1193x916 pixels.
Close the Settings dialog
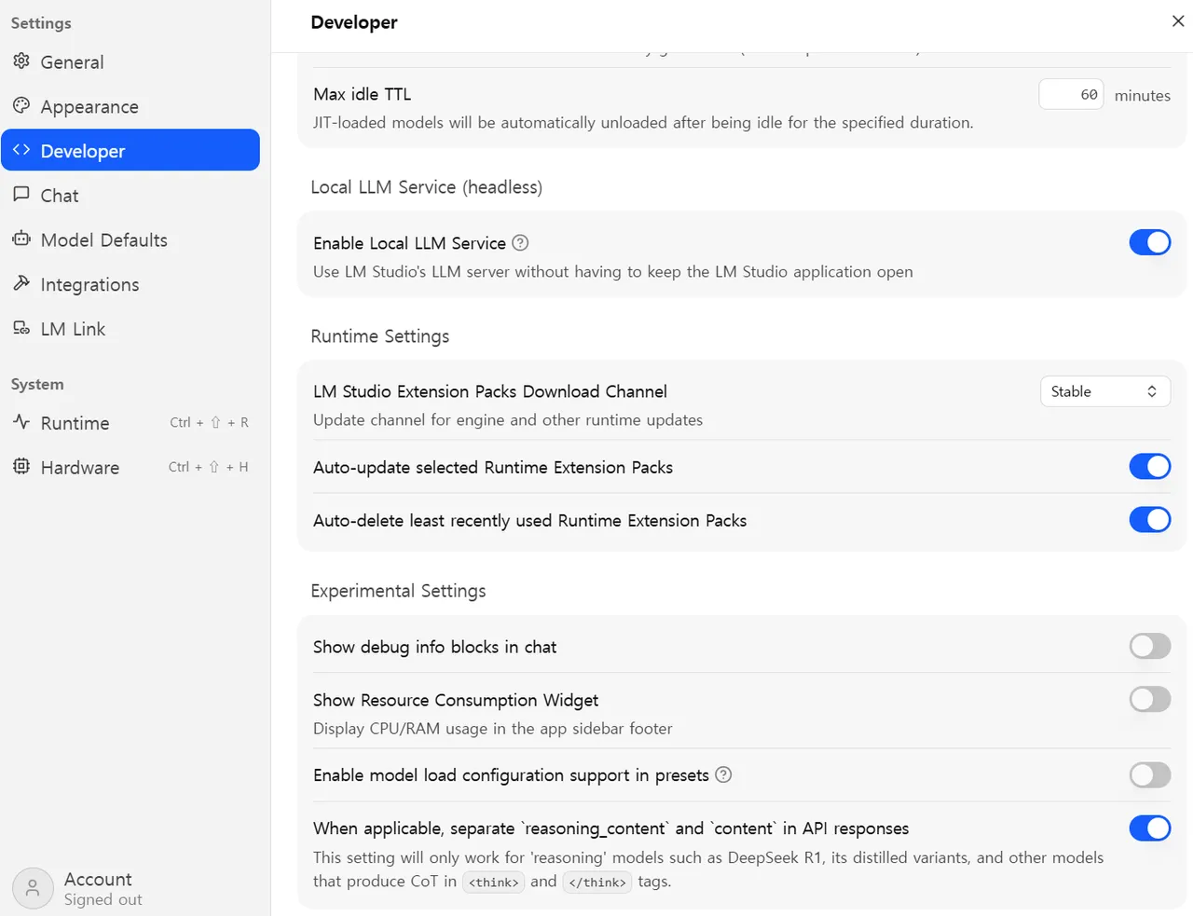click(x=1178, y=21)
